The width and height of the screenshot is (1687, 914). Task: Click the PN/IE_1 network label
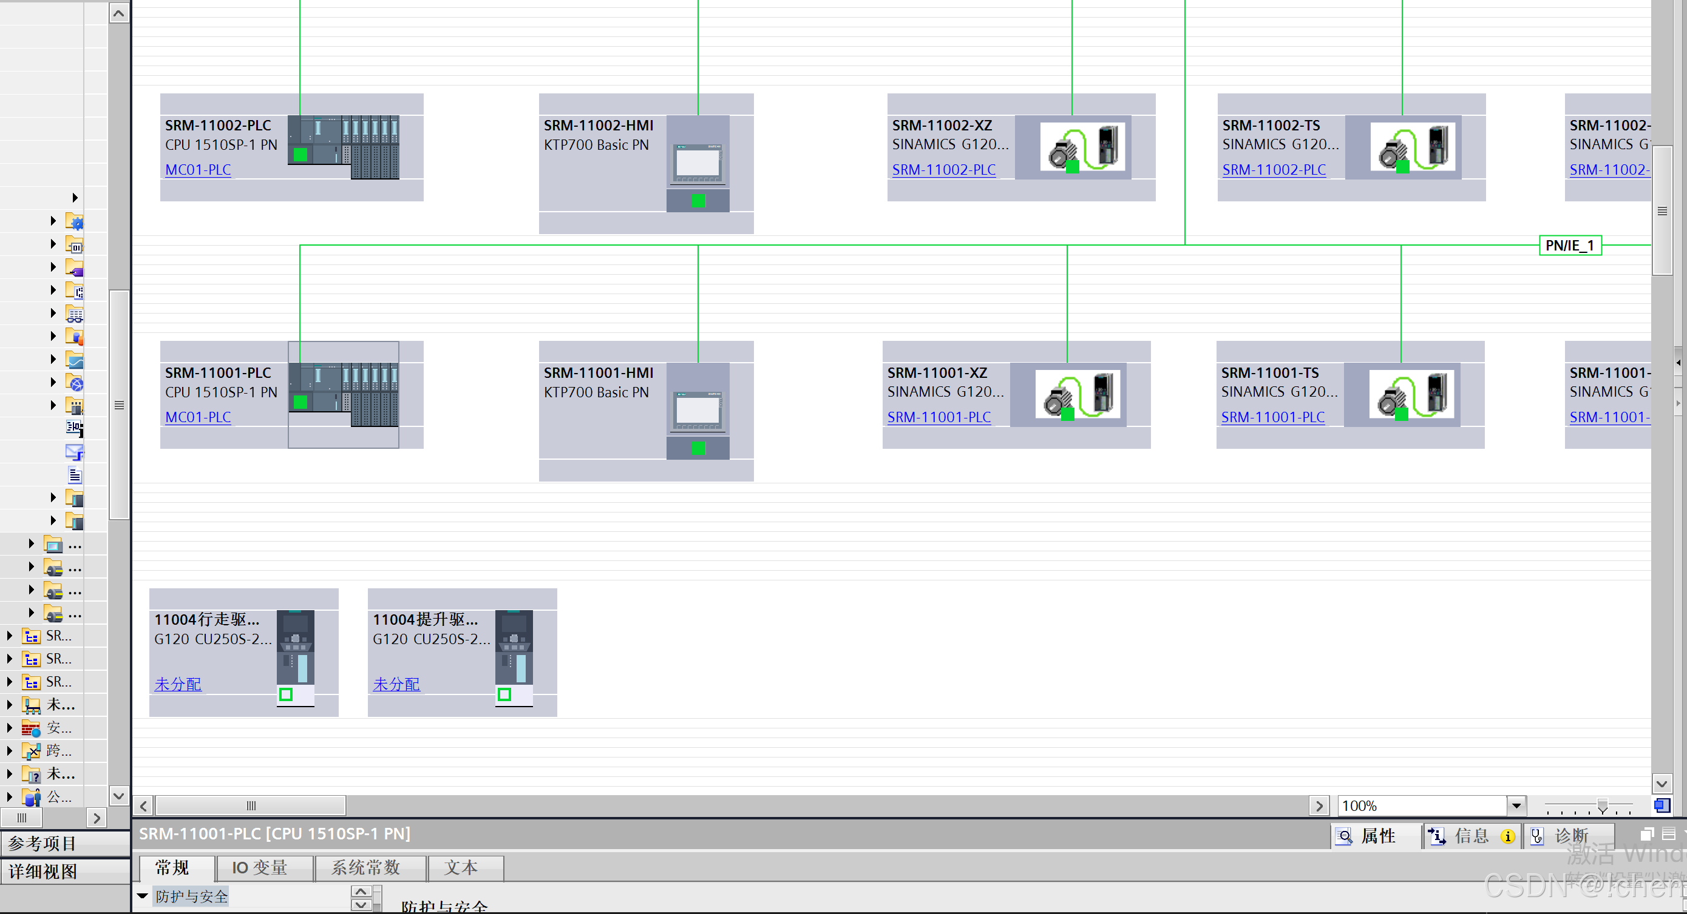1569,246
